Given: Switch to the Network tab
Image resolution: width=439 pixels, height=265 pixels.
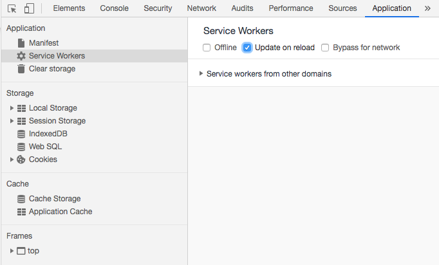Looking at the screenshot, I should pyautogui.click(x=201, y=8).
